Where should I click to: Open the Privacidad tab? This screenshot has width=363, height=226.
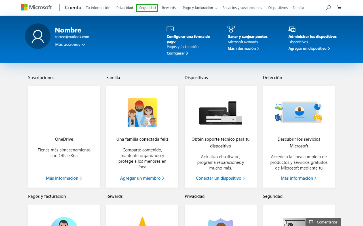click(125, 8)
